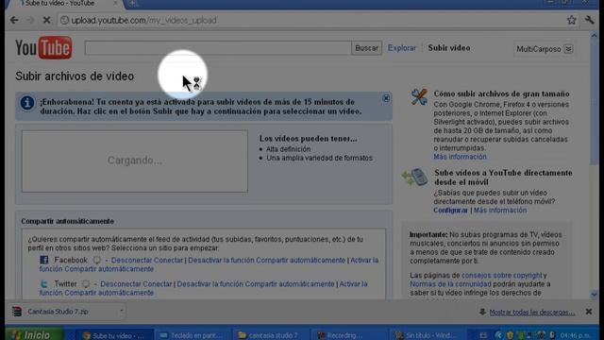Click the mobile phone upload icon
The height and width of the screenshot is (340, 604).
tap(415, 177)
